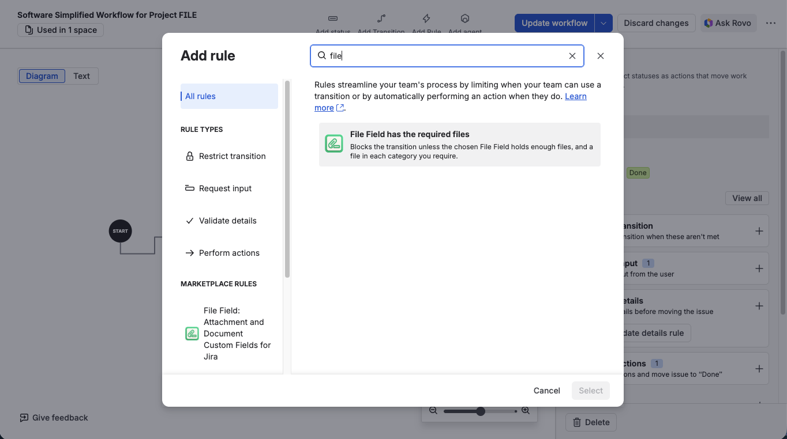Add a request input rule with plus

[x=759, y=268]
